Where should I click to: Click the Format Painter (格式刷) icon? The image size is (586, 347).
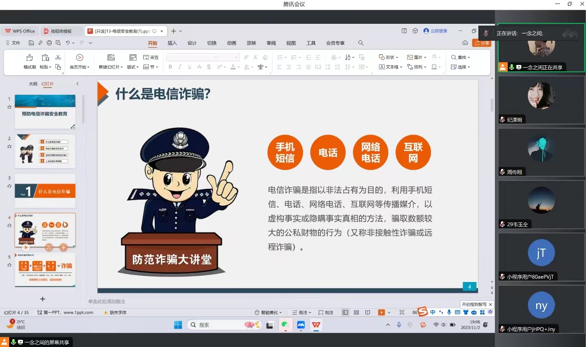point(30,58)
